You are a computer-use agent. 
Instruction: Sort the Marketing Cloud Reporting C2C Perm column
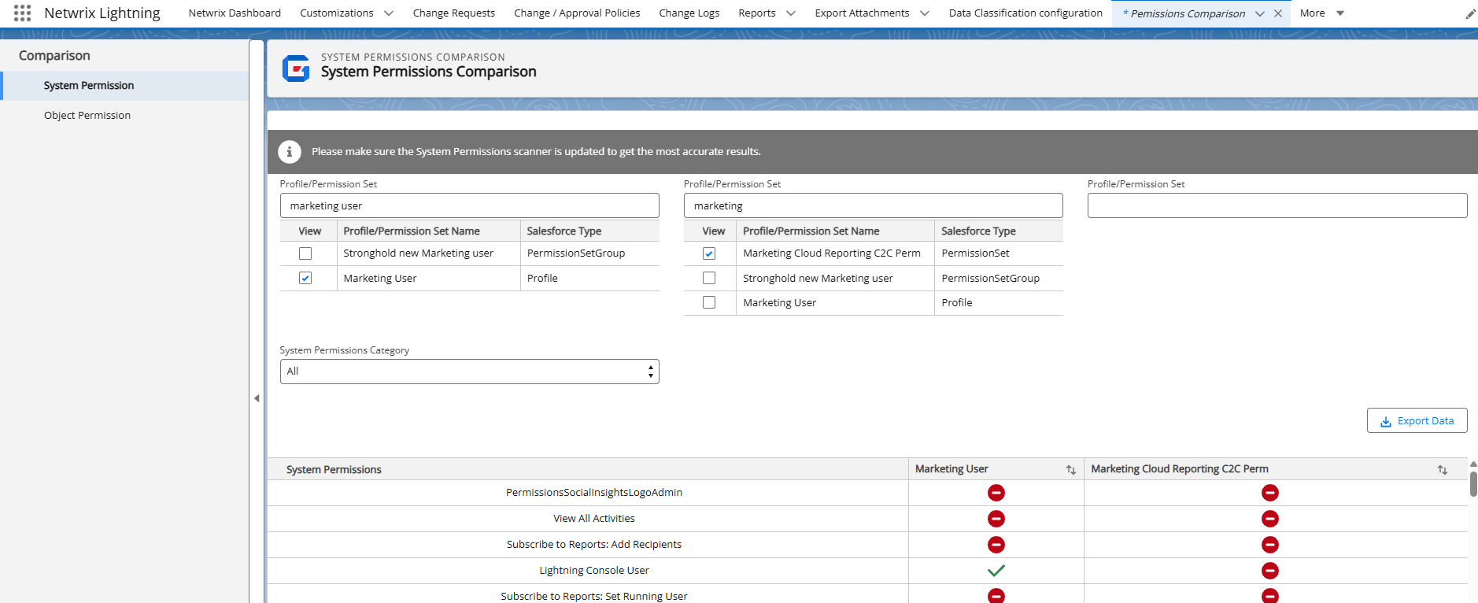click(x=1442, y=470)
